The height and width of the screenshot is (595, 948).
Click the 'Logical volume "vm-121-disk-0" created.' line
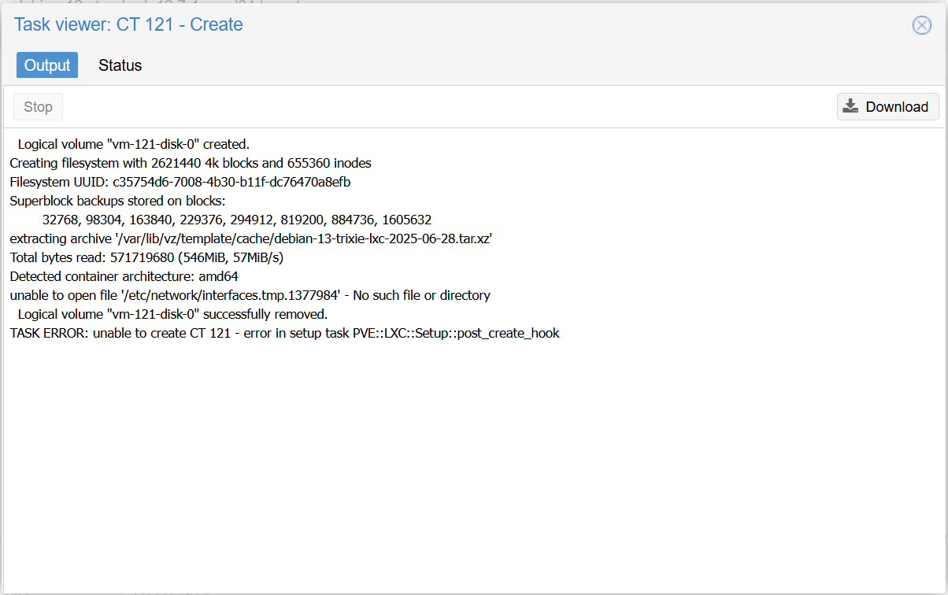133,144
